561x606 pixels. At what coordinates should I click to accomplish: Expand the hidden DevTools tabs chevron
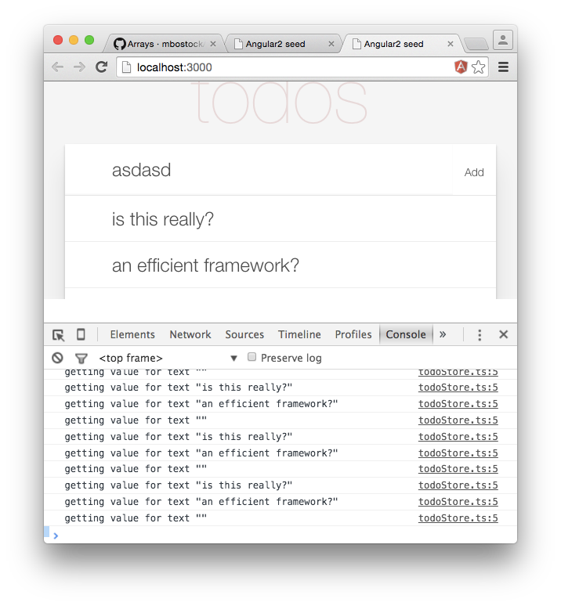443,334
